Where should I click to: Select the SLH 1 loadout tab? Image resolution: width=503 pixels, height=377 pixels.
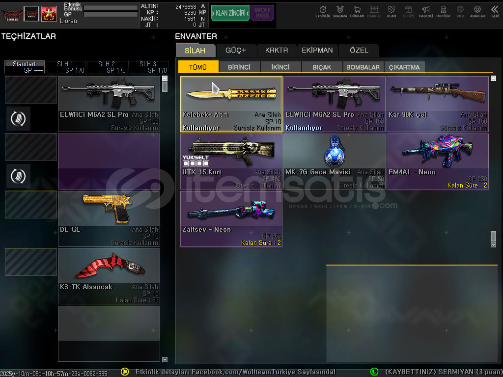pyautogui.click(x=66, y=67)
